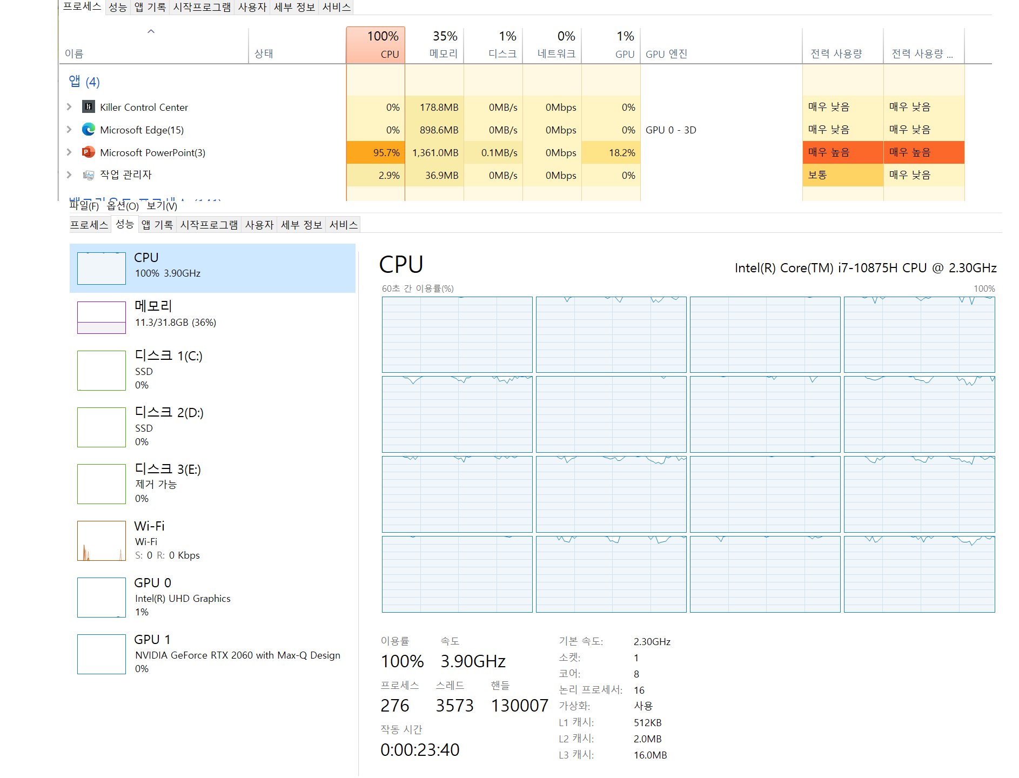Open 서비스 tab in the CPU performance window
Image resolution: width=1019 pixels, height=778 pixels.
coord(344,225)
